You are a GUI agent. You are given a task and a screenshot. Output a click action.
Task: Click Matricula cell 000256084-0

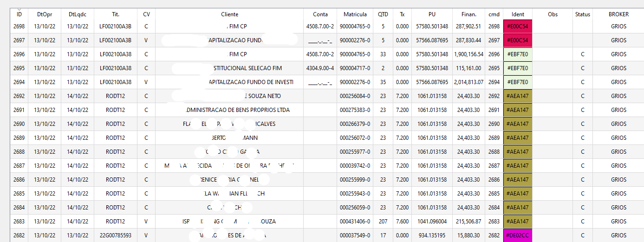pyautogui.click(x=355, y=96)
